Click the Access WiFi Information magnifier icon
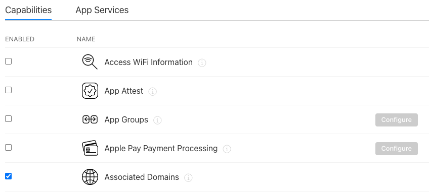This screenshot has height=192, width=429. point(90,62)
